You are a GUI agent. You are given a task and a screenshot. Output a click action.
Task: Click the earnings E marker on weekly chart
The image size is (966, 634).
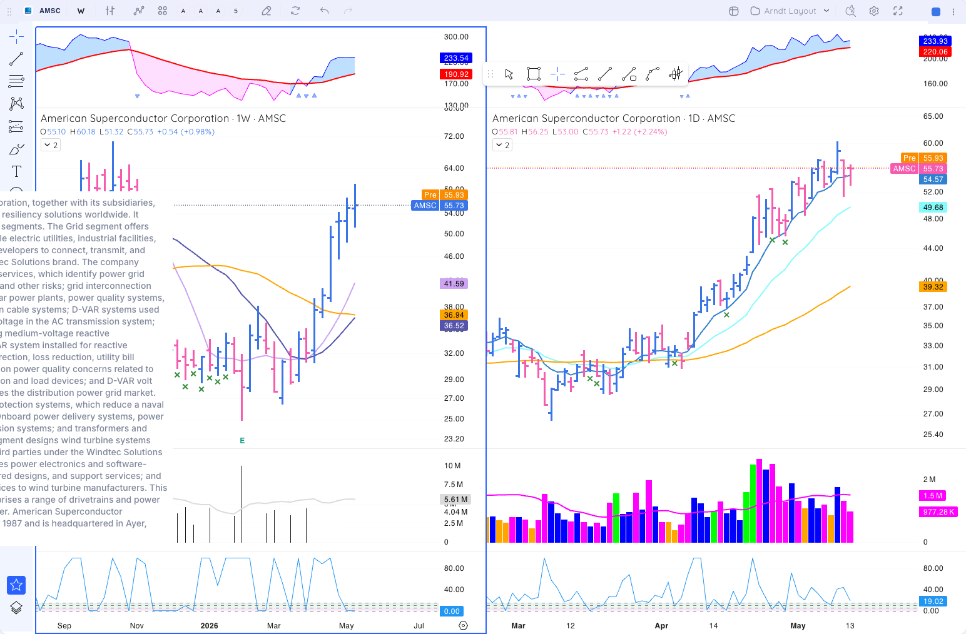tap(242, 441)
